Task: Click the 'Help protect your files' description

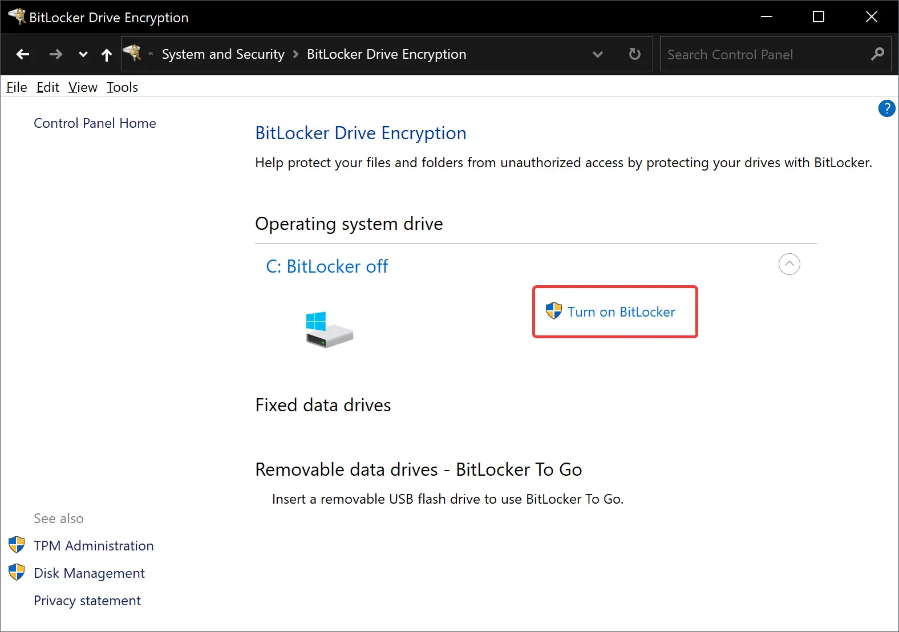Action: (x=564, y=163)
